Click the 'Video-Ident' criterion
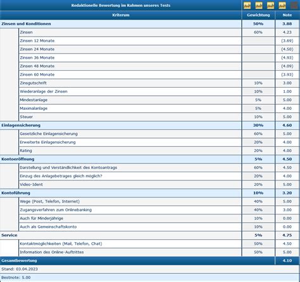The width and height of the screenshot is (300, 282). pyautogui.click(x=31, y=184)
